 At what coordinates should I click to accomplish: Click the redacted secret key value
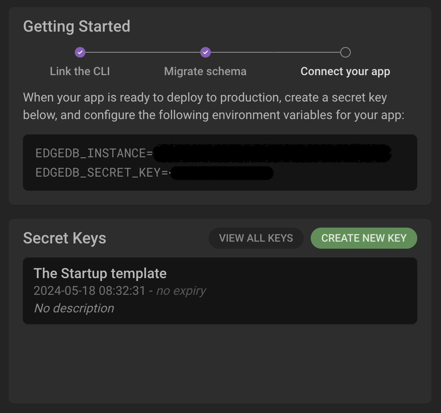221,173
